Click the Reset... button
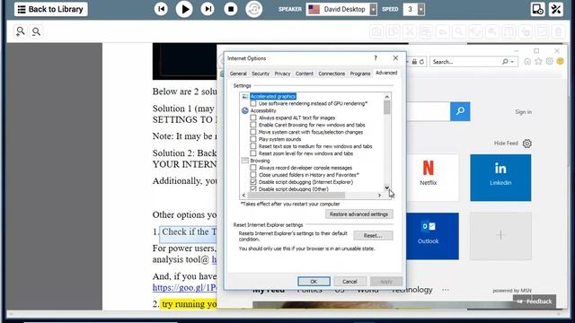 373,235
